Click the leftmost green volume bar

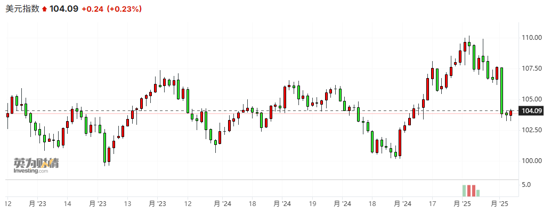coord(464,191)
